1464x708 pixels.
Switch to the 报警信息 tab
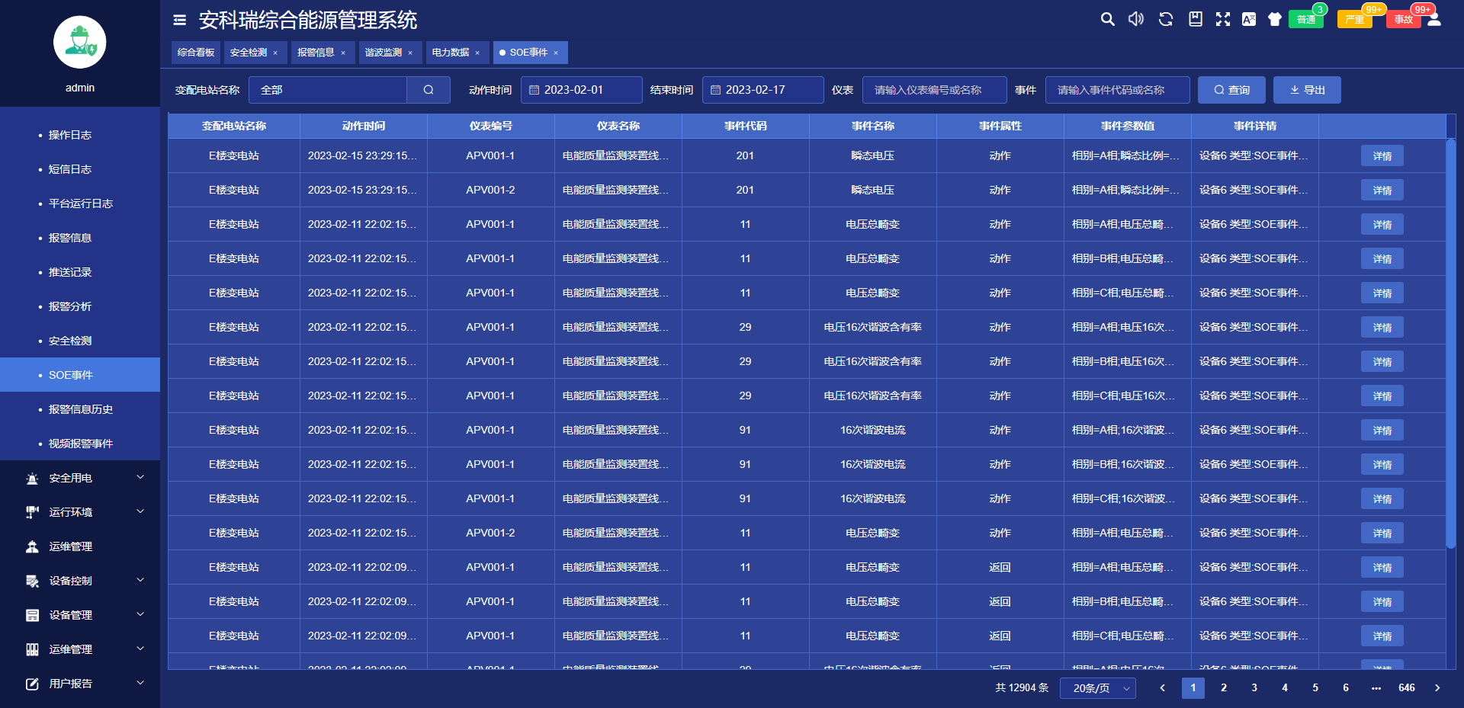pos(317,53)
